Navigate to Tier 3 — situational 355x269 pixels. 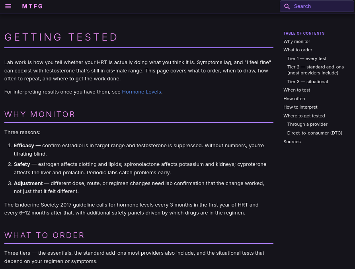pos(307,82)
